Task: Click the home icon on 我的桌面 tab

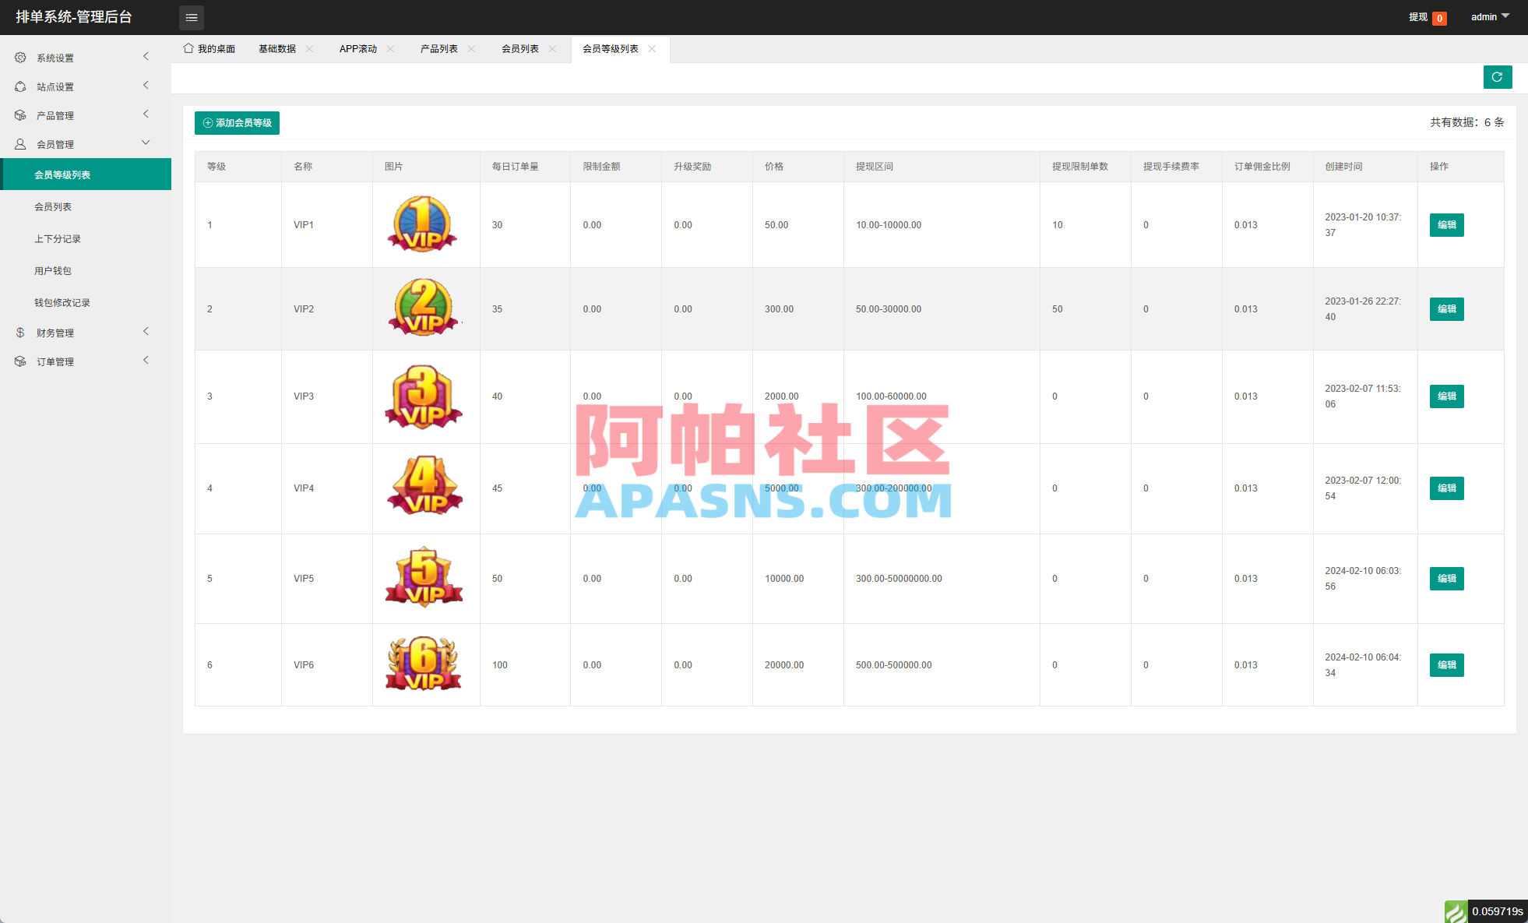Action: [188, 48]
